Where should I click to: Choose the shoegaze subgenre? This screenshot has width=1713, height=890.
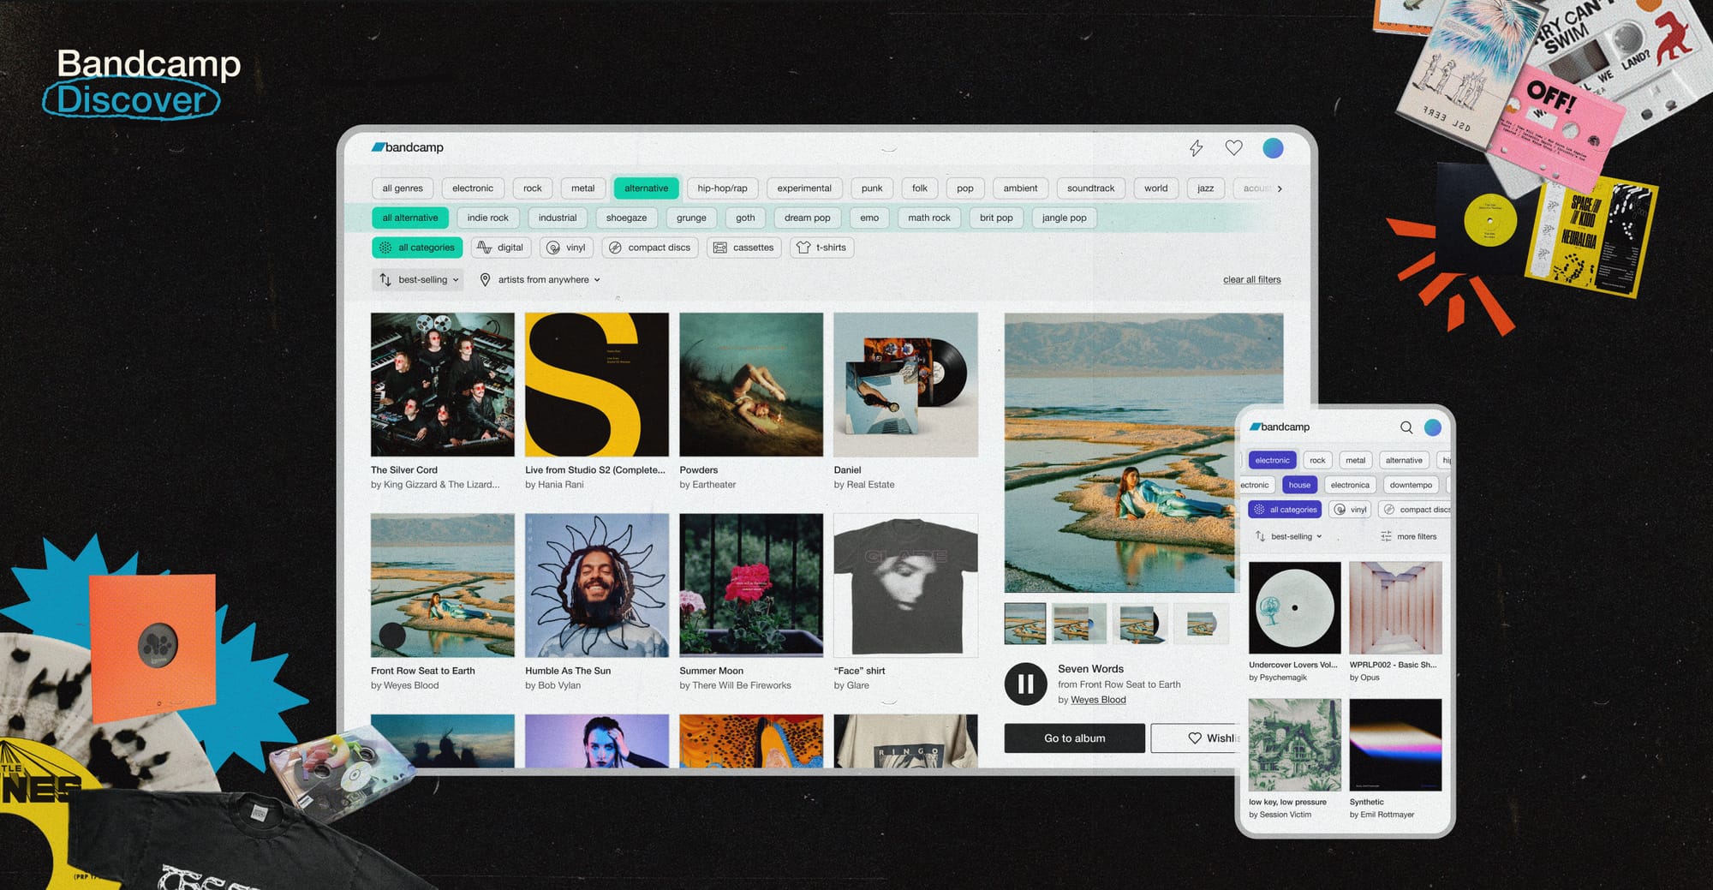[626, 218]
